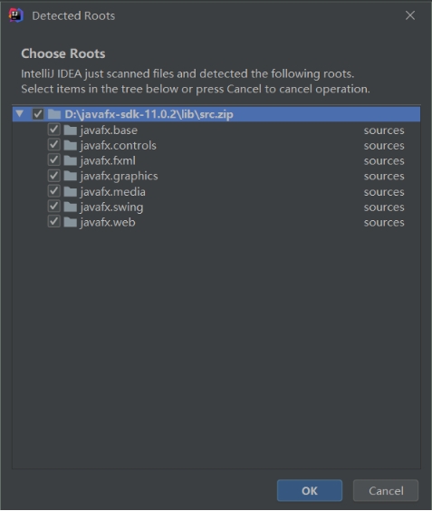The width and height of the screenshot is (432, 511).
Task: Collapse the src.zip tree node
Action: tap(20, 114)
